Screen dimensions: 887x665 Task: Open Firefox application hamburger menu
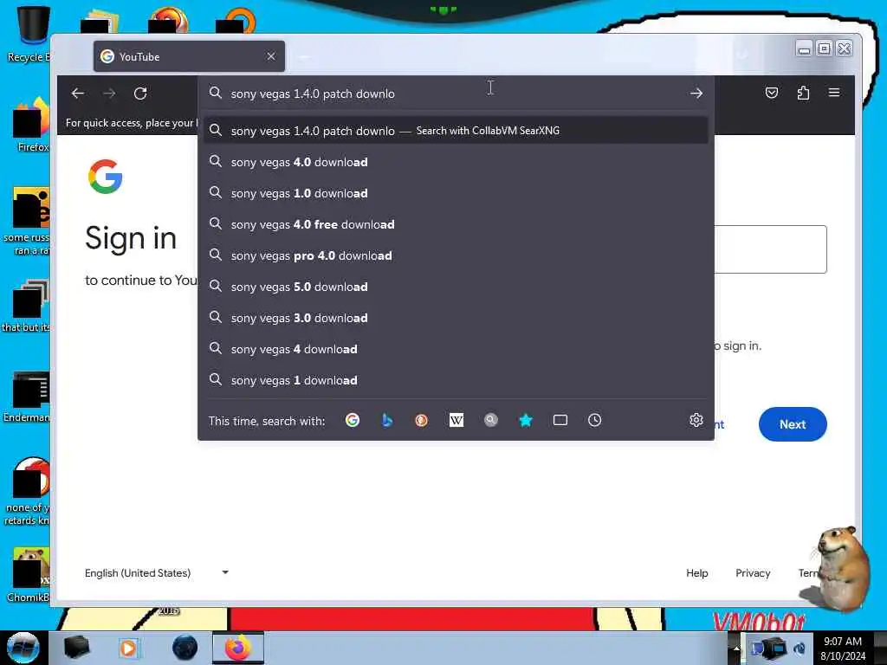click(x=834, y=93)
